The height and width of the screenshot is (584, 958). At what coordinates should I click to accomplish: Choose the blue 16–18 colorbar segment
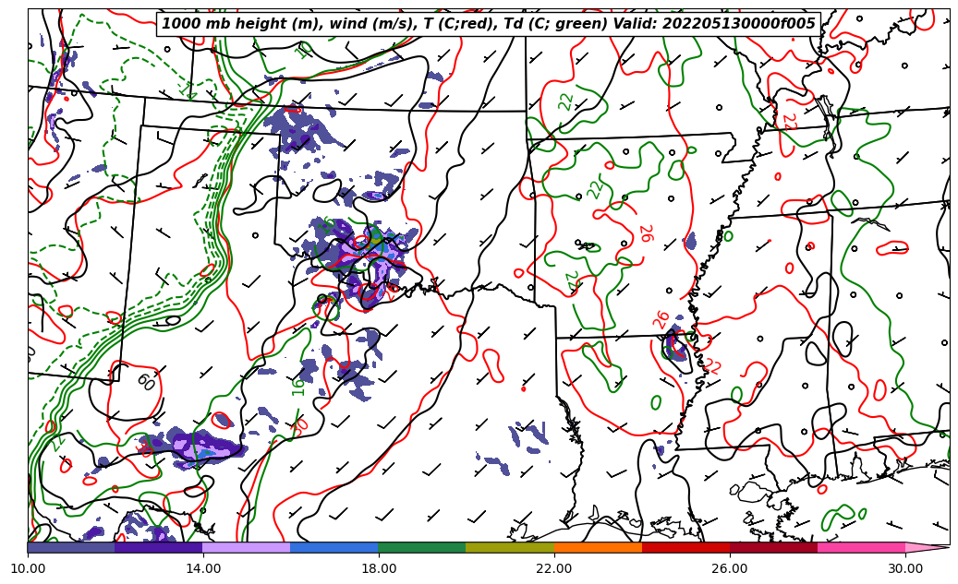click(x=334, y=547)
